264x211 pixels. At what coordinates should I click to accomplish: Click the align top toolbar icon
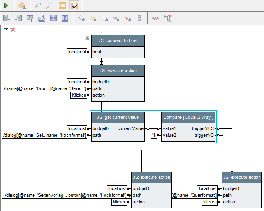pyautogui.click(x=30, y=18)
